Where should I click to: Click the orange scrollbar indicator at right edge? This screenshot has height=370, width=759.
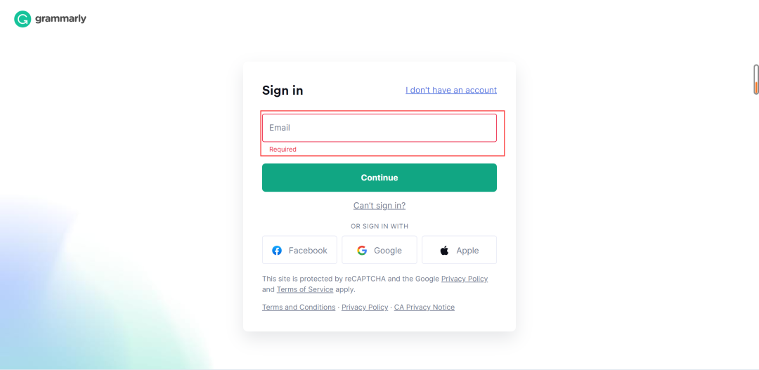pyautogui.click(x=756, y=87)
